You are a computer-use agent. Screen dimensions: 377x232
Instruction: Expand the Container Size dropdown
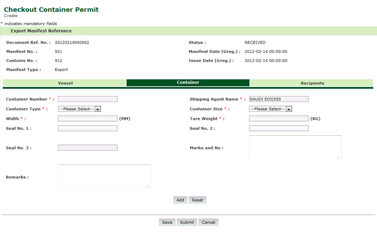pyautogui.click(x=270, y=109)
